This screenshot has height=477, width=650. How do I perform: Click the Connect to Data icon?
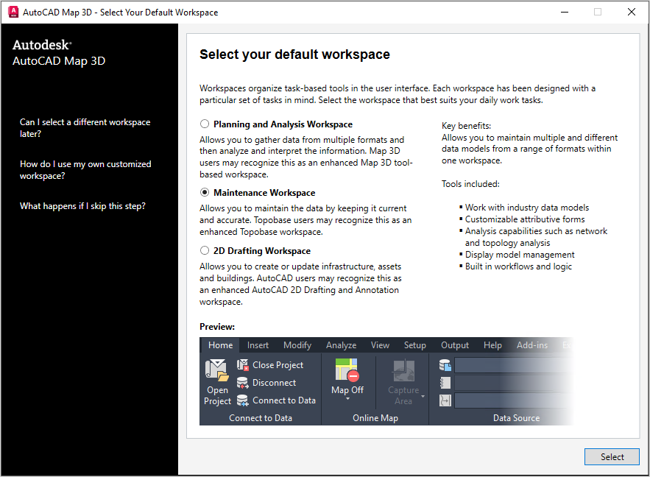pyautogui.click(x=242, y=400)
